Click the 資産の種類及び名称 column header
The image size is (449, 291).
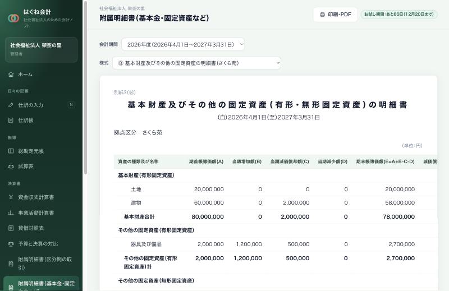click(x=138, y=161)
